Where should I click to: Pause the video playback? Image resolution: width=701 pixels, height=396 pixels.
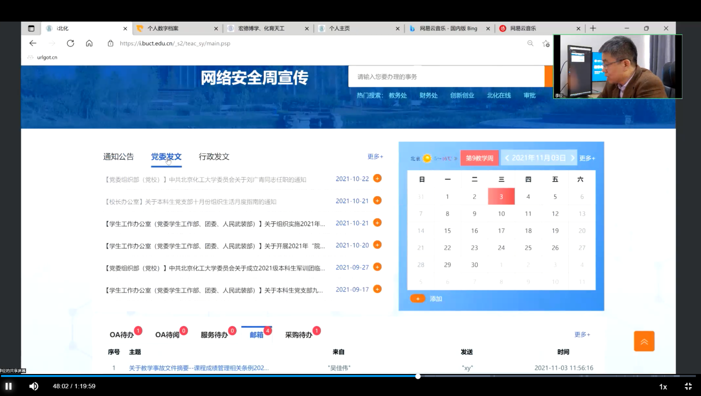8,386
